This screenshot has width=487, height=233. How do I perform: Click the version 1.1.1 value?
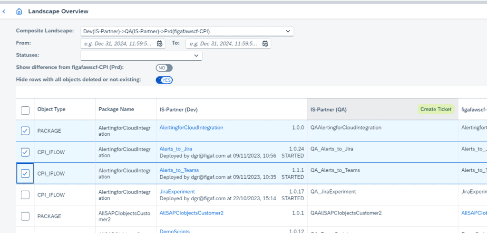click(298, 170)
